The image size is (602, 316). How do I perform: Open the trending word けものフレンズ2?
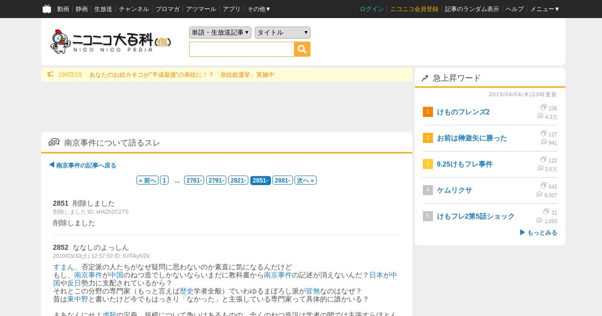click(463, 112)
